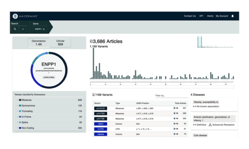Click the circle icon in L80inta row
The height and width of the screenshot is (149, 249).
[174, 134]
